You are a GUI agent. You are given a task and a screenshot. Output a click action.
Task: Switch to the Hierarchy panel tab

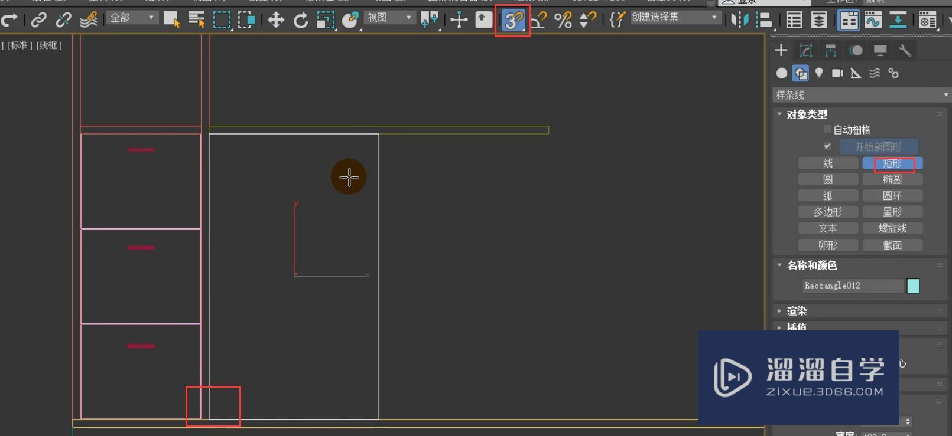pos(830,50)
